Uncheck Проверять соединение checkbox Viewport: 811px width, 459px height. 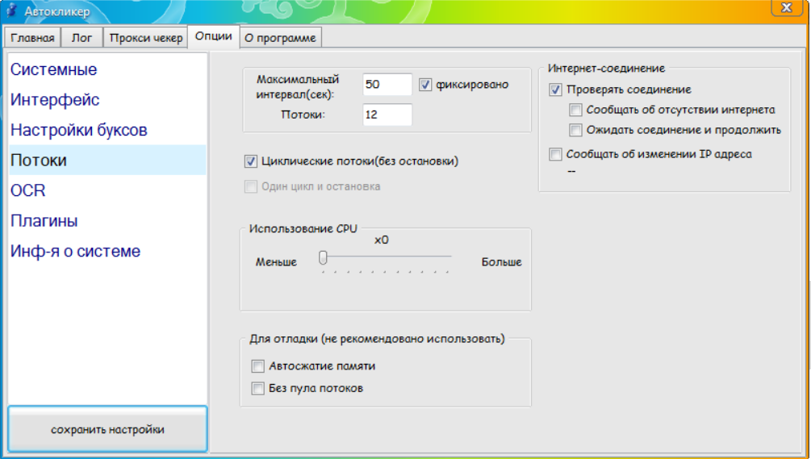pos(555,90)
